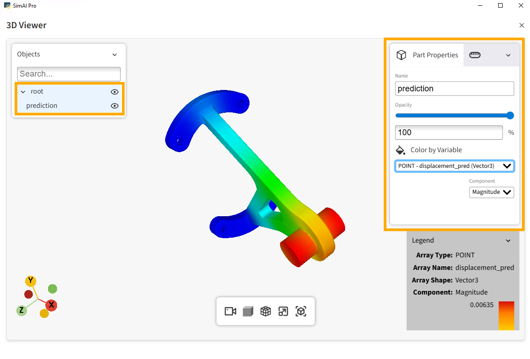Open the Color by Variable dropdown

click(454, 166)
